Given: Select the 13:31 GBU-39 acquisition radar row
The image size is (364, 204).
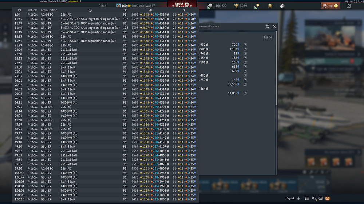Looking at the screenshot, I should click(x=106, y=41).
